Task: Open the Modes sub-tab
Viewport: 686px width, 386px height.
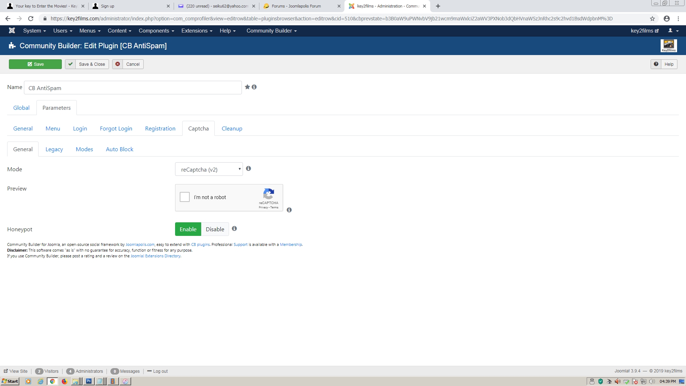Action: pos(84,149)
